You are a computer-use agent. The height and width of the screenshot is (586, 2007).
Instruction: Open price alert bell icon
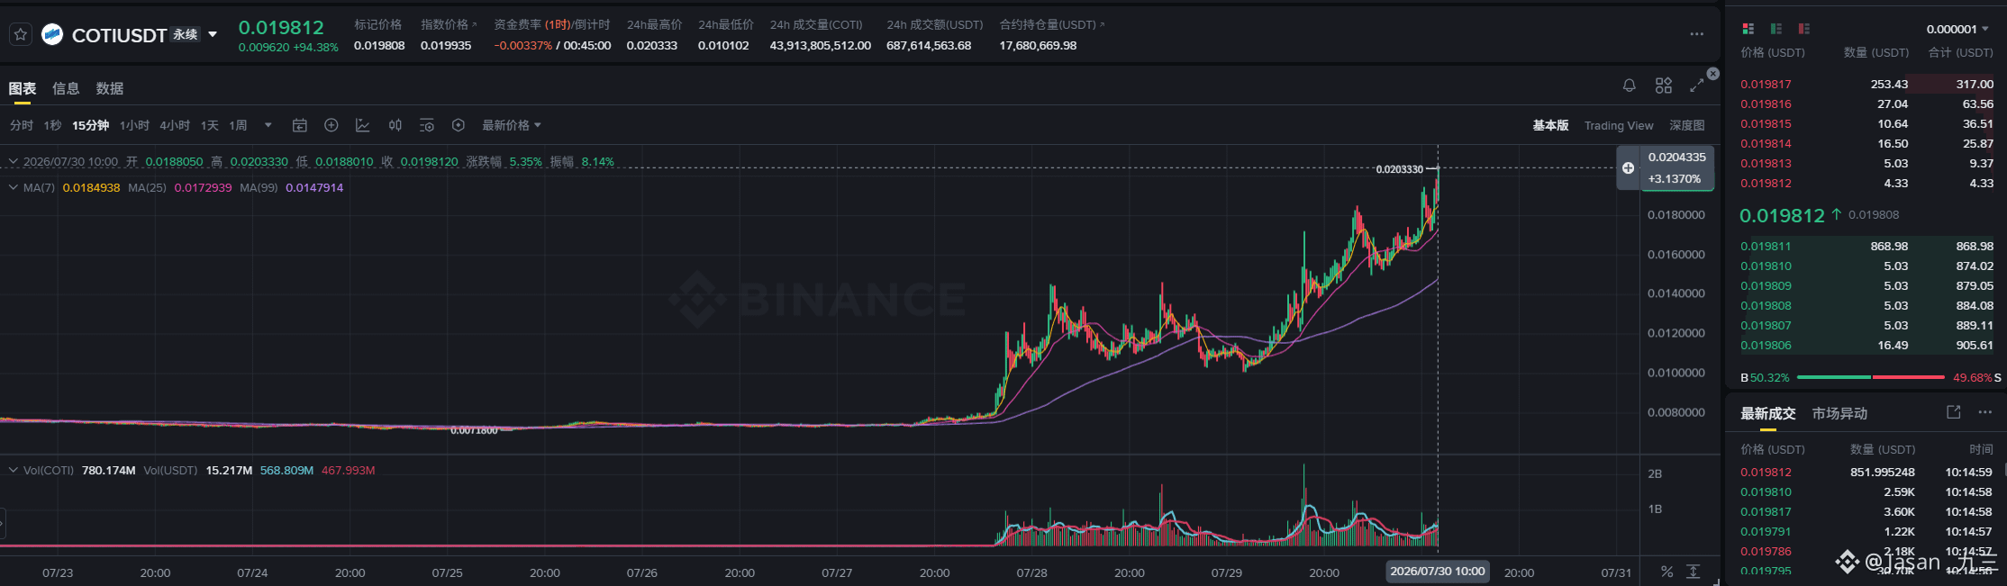click(1629, 86)
